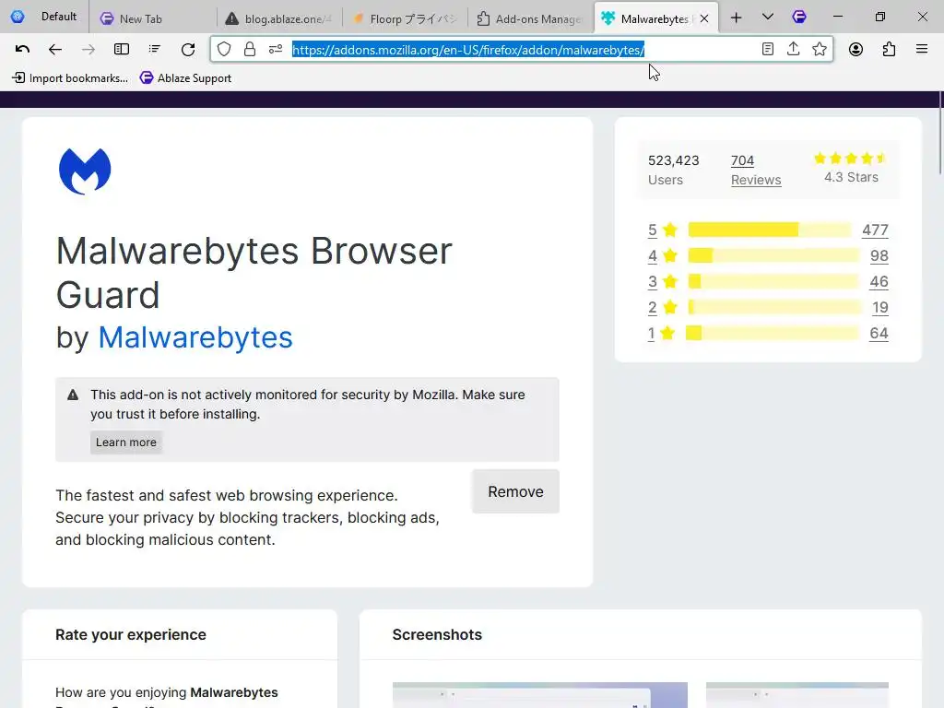The image size is (944, 708).
Task: Filter reviews by 4 stars link
Action: click(652, 256)
